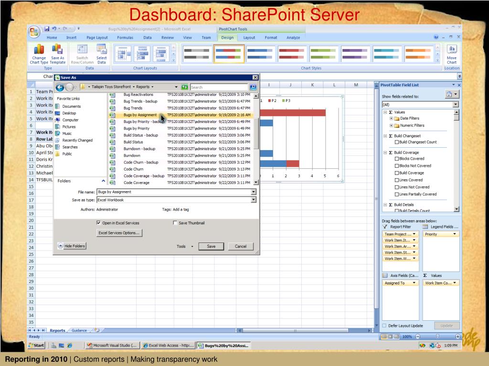Toggle Open in Excel Services checkbox
This screenshot has width=489, height=366.
pos(98,223)
